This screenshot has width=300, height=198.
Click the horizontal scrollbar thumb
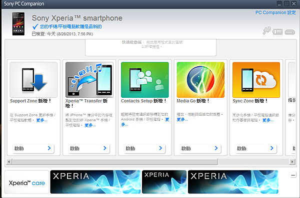tap(115, 162)
